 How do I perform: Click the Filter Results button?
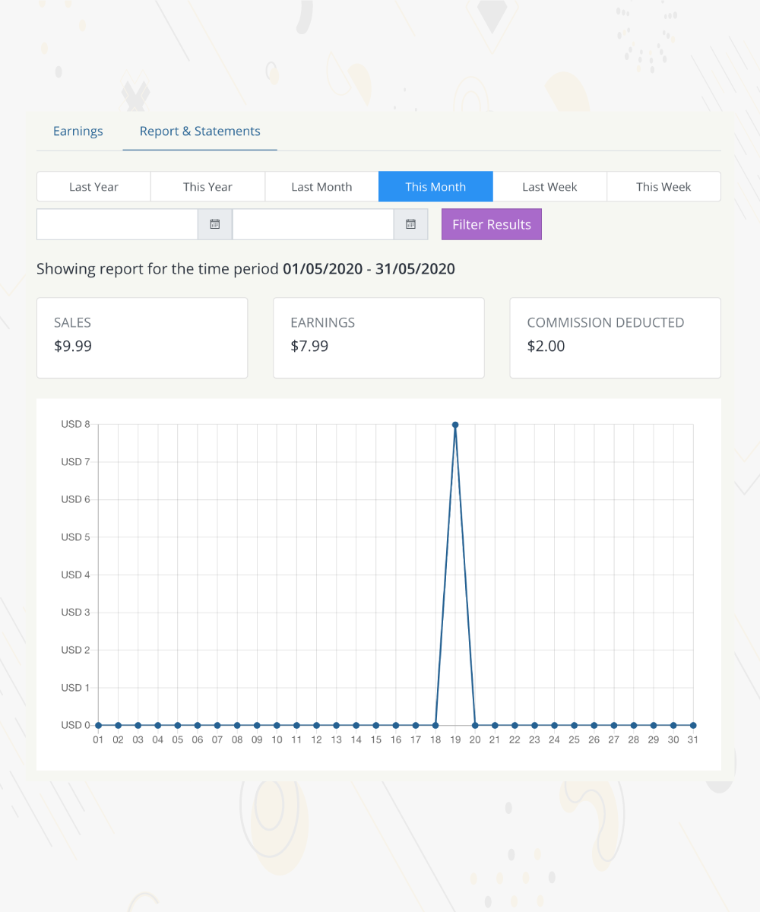[x=492, y=224]
